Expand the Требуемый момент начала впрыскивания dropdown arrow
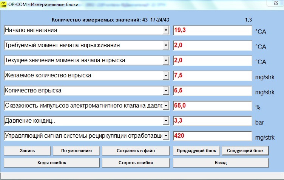This screenshot has height=180, width=284. pyautogui.click(x=166, y=45)
